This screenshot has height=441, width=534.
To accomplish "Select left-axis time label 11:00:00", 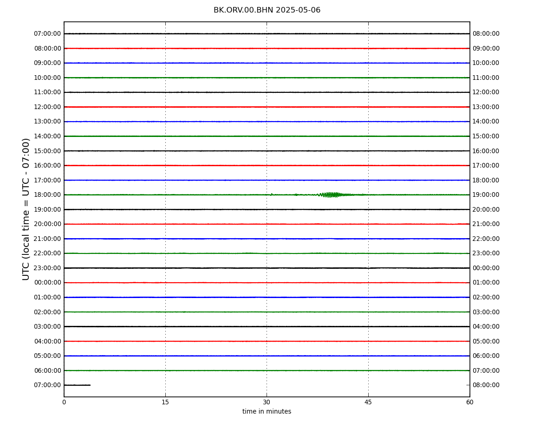I will (x=47, y=92).
